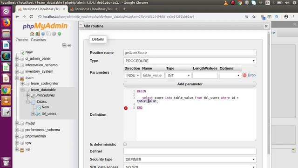
Task: Click the Procedures node icon
Action: pyautogui.click(x=33, y=95)
